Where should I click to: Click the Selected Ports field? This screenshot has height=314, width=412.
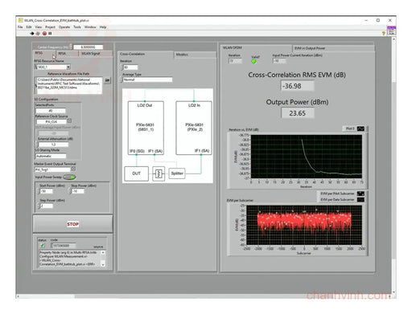point(51,111)
